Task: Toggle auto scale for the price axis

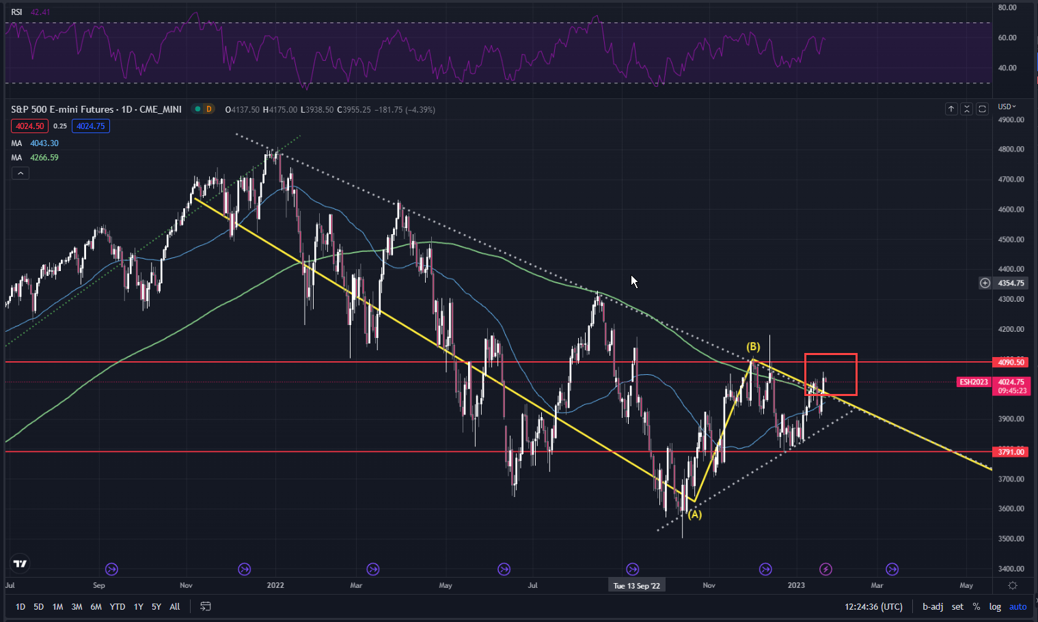Action: tap(1017, 606)
